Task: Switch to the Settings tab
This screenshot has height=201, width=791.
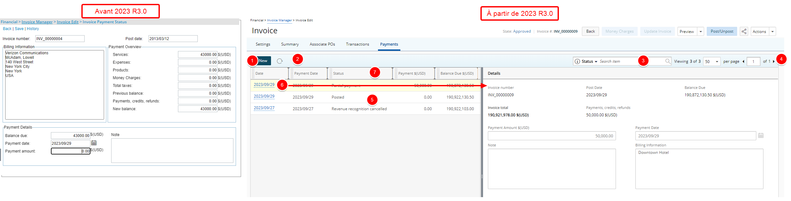Action: (263, 44)
